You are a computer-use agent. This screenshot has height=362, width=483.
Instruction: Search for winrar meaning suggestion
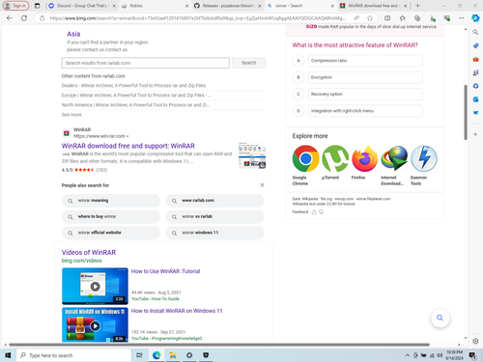111,201
